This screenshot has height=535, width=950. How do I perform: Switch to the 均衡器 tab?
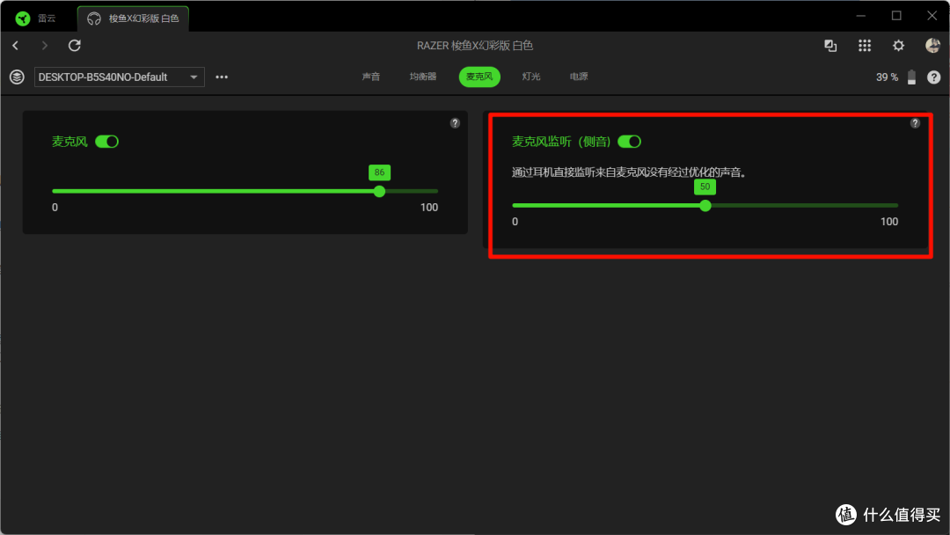[x=423, y=77]
